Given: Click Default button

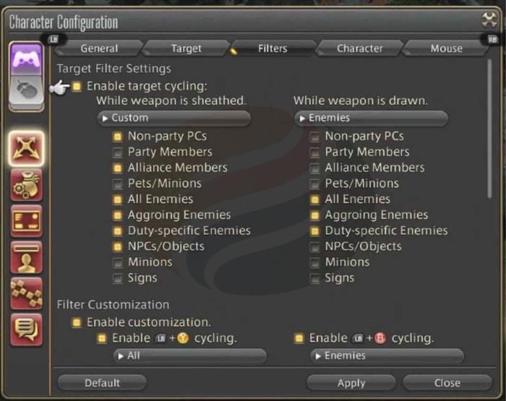Looking at the screenshot, I should (103, 383).
